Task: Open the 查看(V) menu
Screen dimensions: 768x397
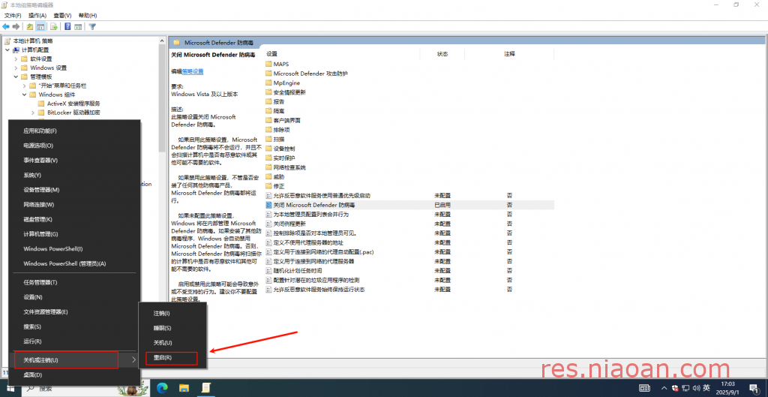Action: [62, 16]
